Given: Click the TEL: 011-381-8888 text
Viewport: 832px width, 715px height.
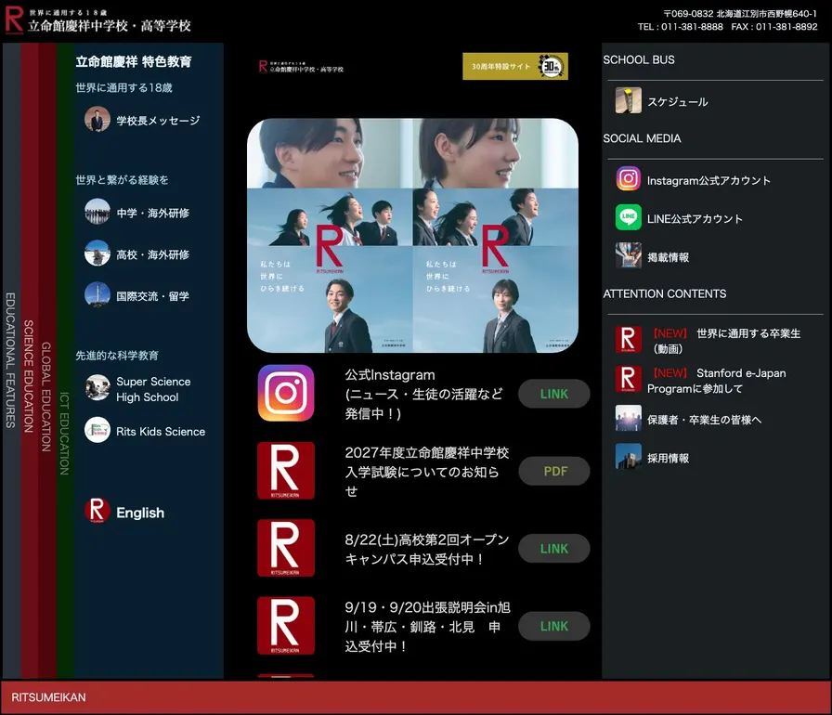Looking at the screenshot, I should tap(681, 27).
